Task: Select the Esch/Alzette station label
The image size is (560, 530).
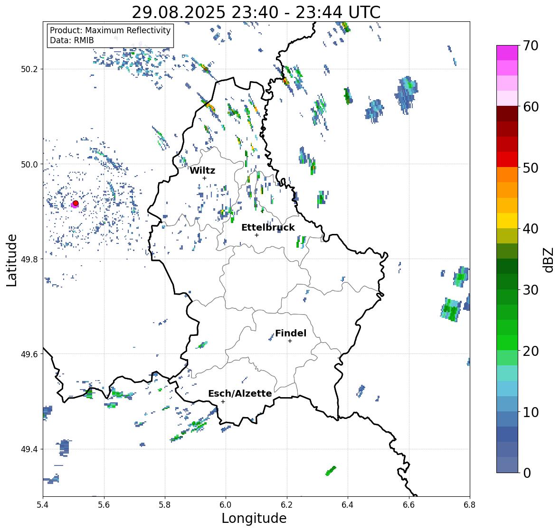Action: [x=240, y=393]
